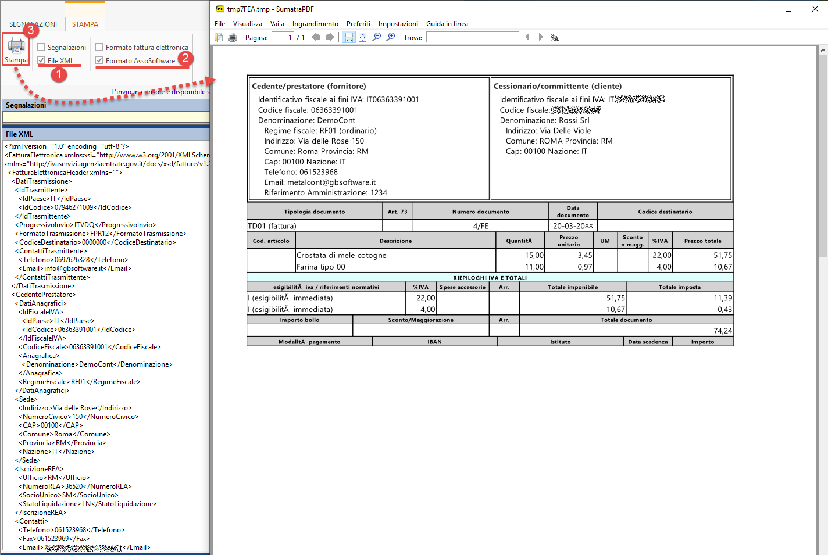The width and height of the screenshot is (828, 555).
Task: Click the PDF vertical scrollbar thumb
Action: pyautogui.click(x=823, y=155)
